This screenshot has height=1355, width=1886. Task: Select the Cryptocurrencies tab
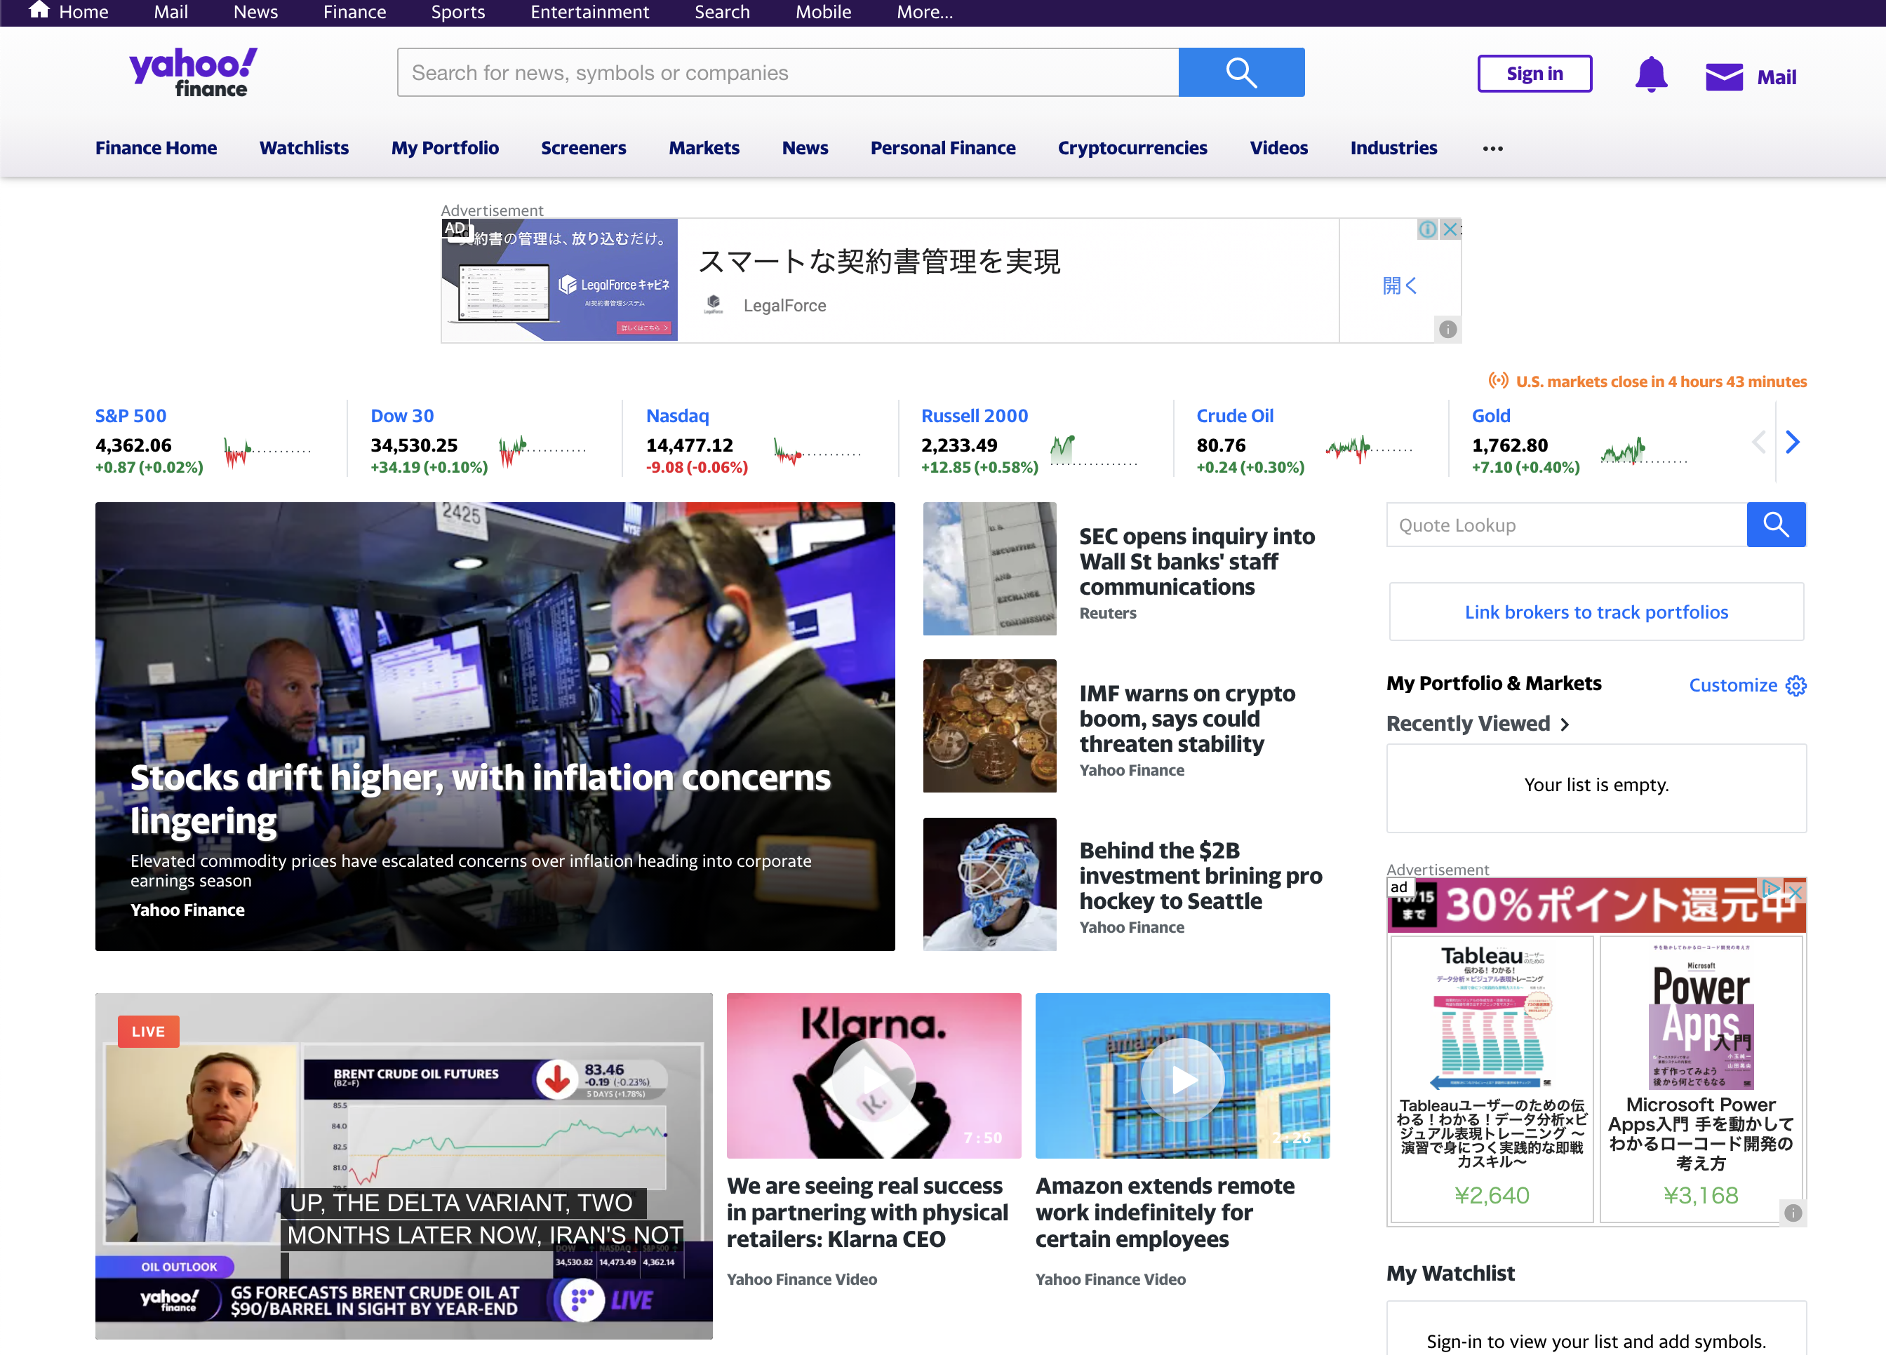pyautogui.click(x=1132, y=148)
